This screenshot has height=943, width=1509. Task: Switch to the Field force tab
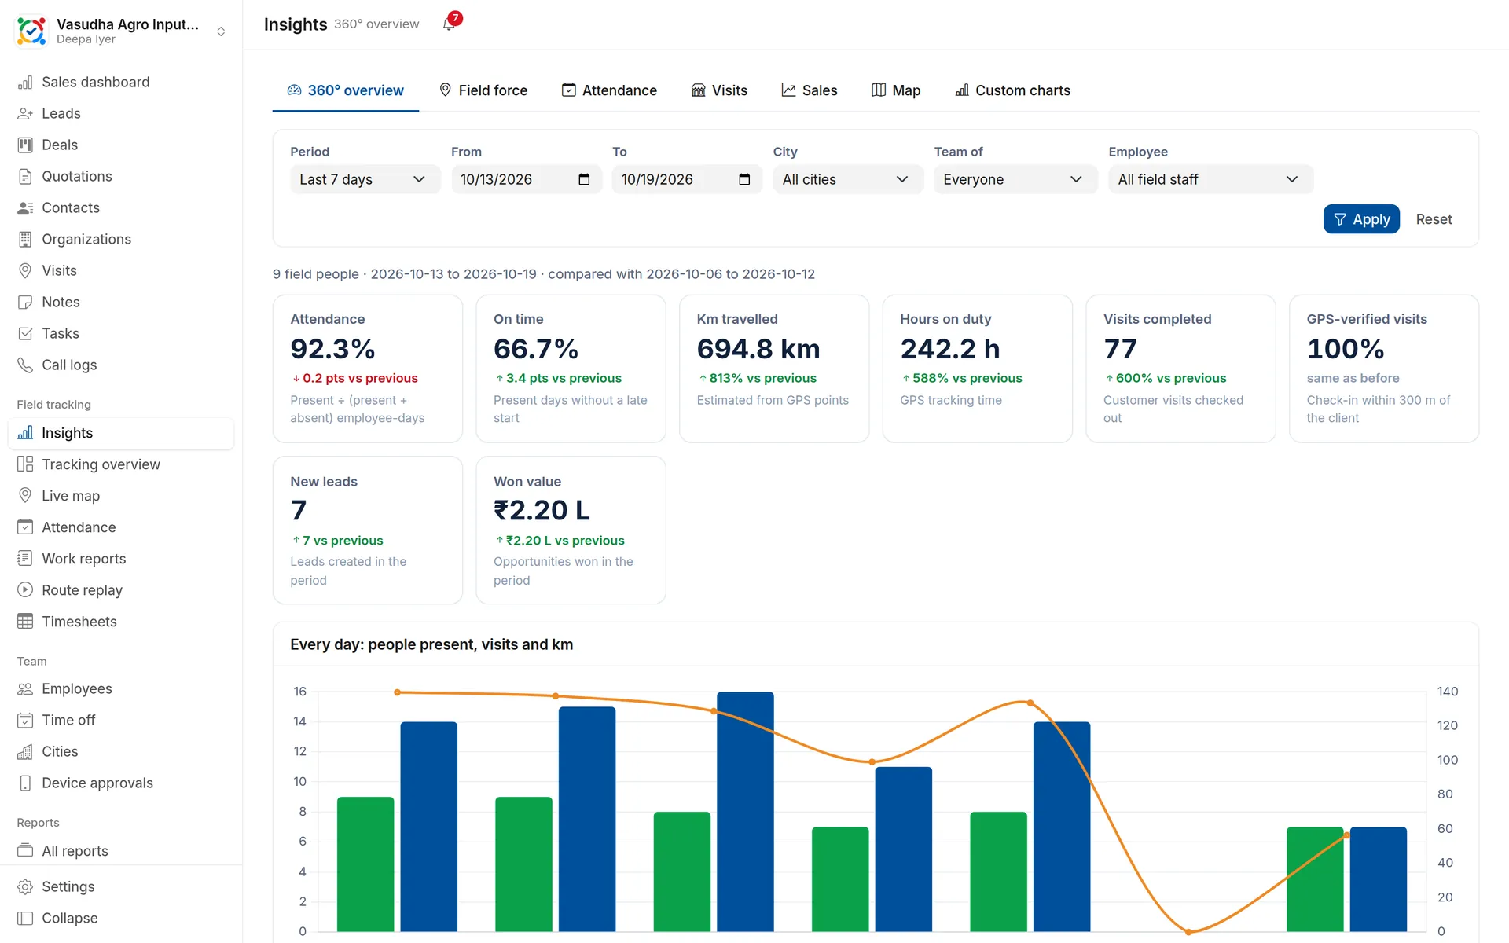tap(483, 90)
